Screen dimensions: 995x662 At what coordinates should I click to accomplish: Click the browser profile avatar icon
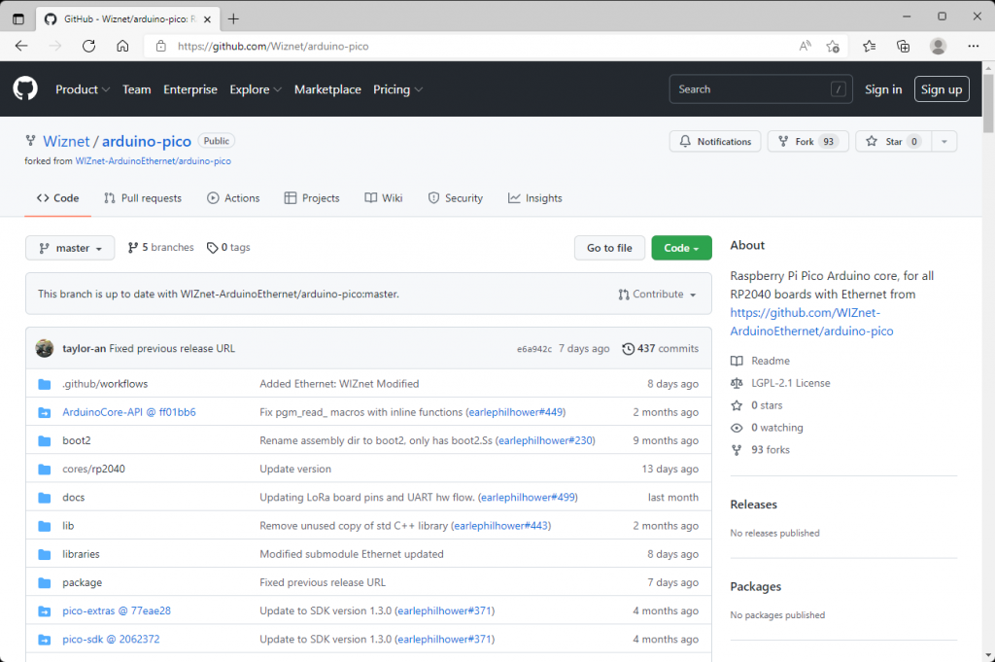[938, 46]
